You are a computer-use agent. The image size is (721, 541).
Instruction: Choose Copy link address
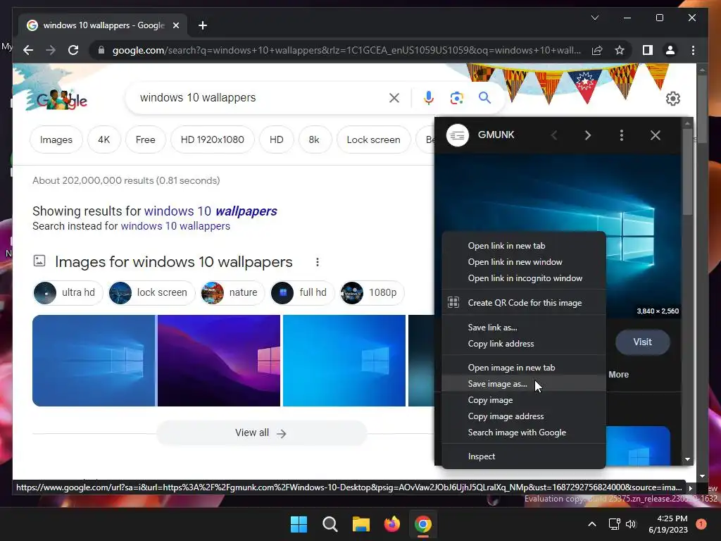(x=524, y=344)
